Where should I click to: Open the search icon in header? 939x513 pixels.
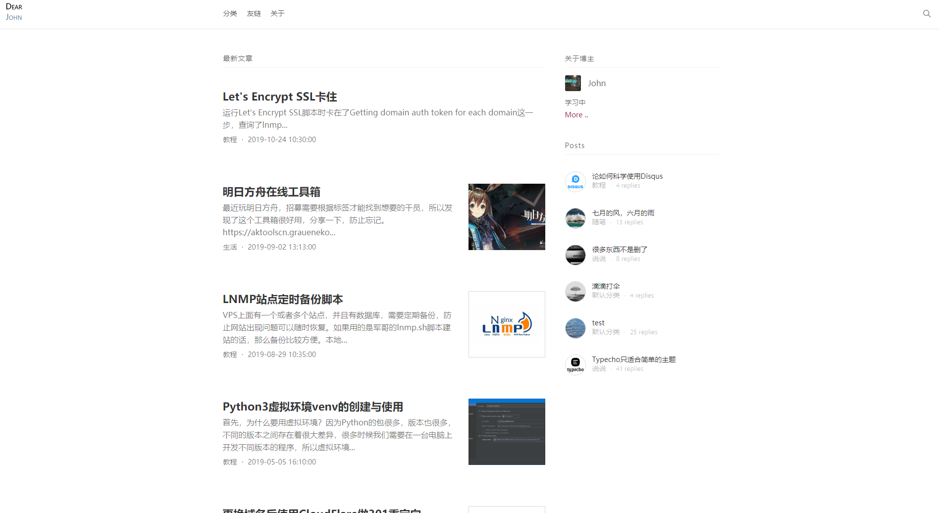[927, 14]
